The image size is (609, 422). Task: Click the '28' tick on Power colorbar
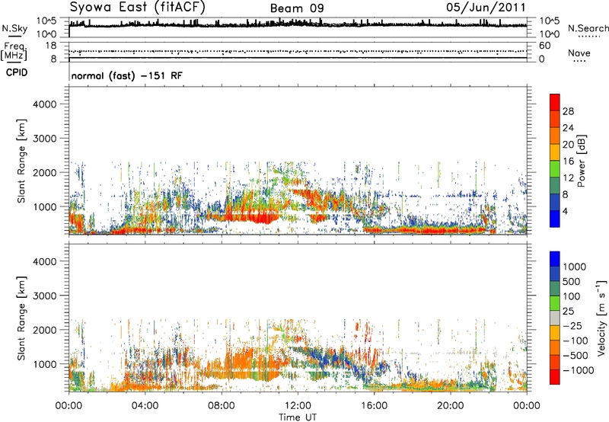[x=568, y=111]
